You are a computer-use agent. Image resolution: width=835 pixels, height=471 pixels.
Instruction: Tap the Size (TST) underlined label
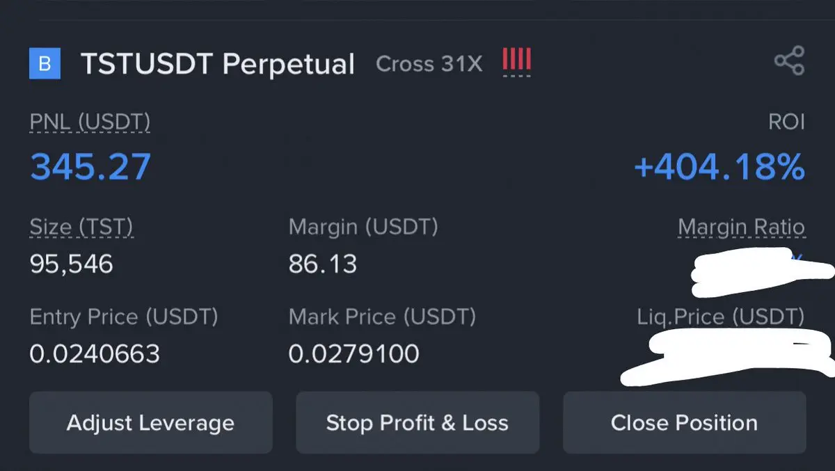pyautogui.click(x=81, y=227)
